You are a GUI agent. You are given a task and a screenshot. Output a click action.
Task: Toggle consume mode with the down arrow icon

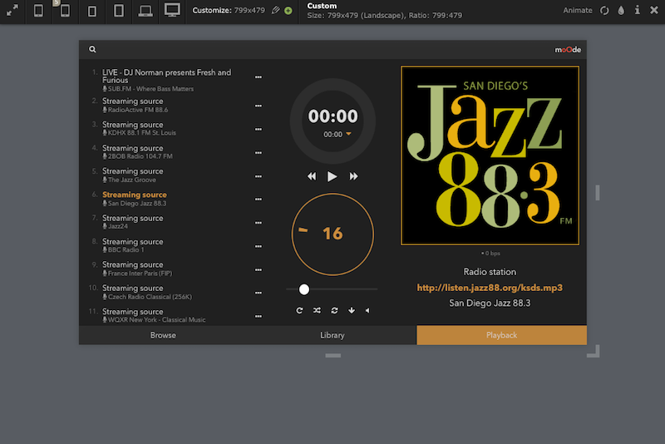352,310
